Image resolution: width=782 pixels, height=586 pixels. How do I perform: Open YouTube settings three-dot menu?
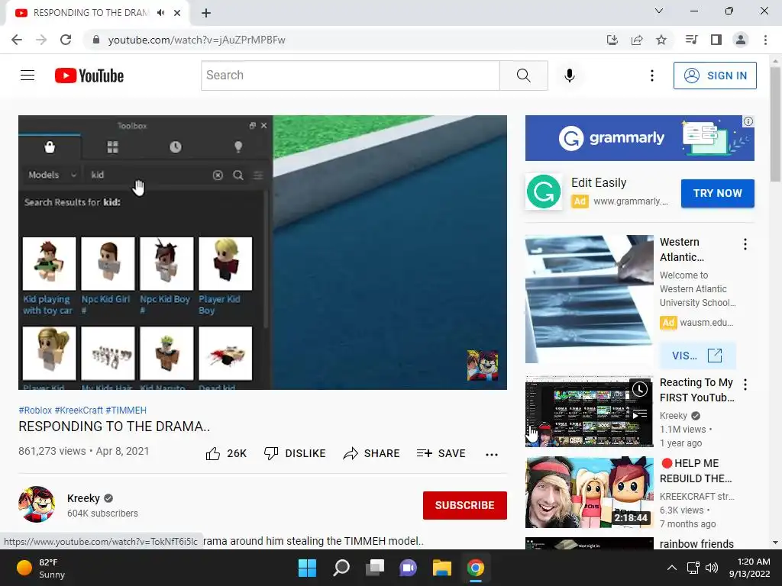pyautogui.click(x=652, y=76)
